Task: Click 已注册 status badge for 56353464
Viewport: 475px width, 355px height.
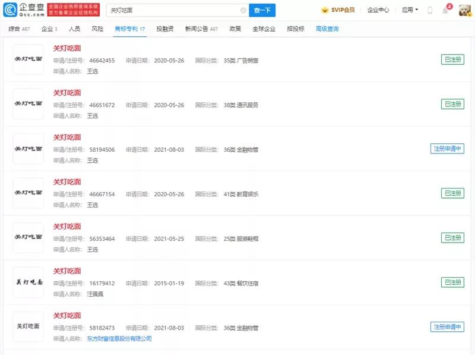Action: [452, 238]
